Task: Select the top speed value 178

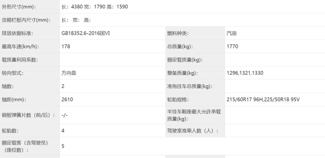Action: tap(66, 47)
